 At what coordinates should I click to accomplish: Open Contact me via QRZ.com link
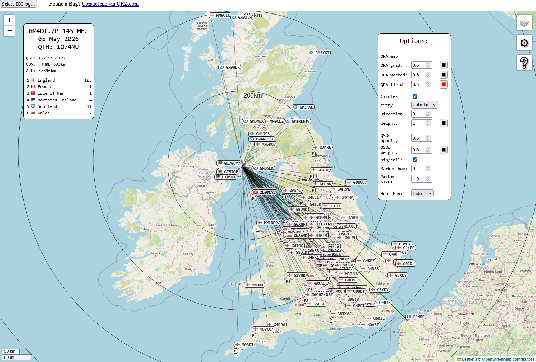pyautogui.click(x=110, y=4)
